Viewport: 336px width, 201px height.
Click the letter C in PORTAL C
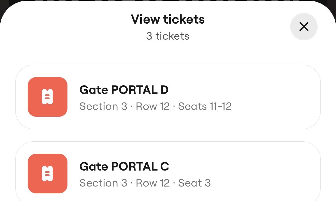click(164, 167)
